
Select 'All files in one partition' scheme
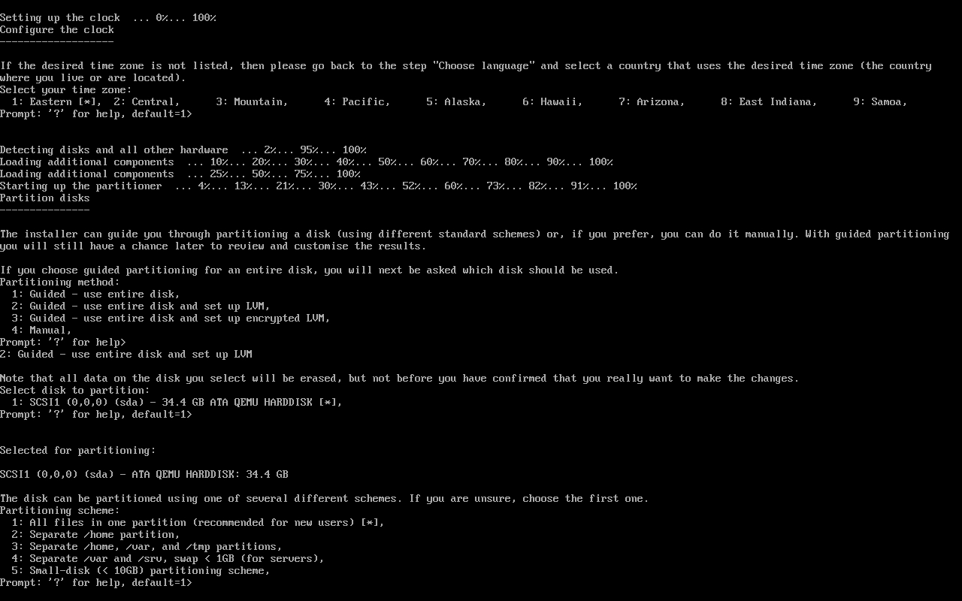[198, 523]
